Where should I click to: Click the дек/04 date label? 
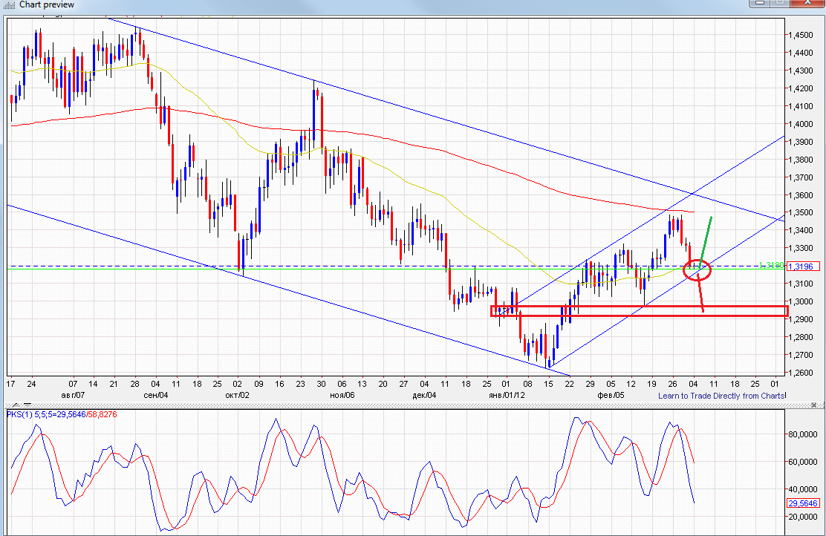[424, 395]
